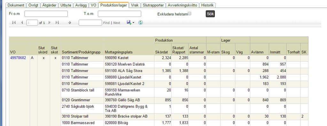Refresh the report with green icon
327x126 pixels.
(x=141, y=22)
